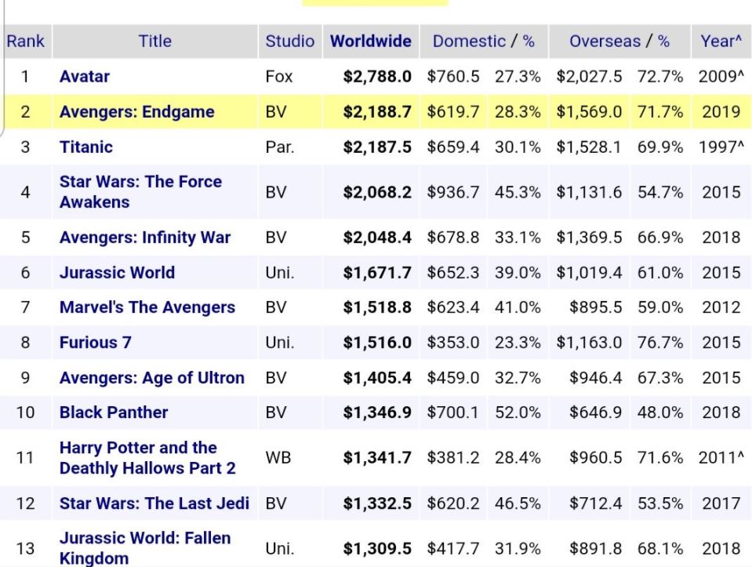Viewport: 752px width, 567px height.
Task: Open the Furious 7 link
Action: click(95, 343)
